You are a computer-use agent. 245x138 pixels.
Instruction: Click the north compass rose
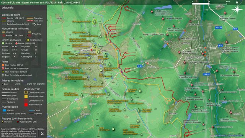coord(237,9)
